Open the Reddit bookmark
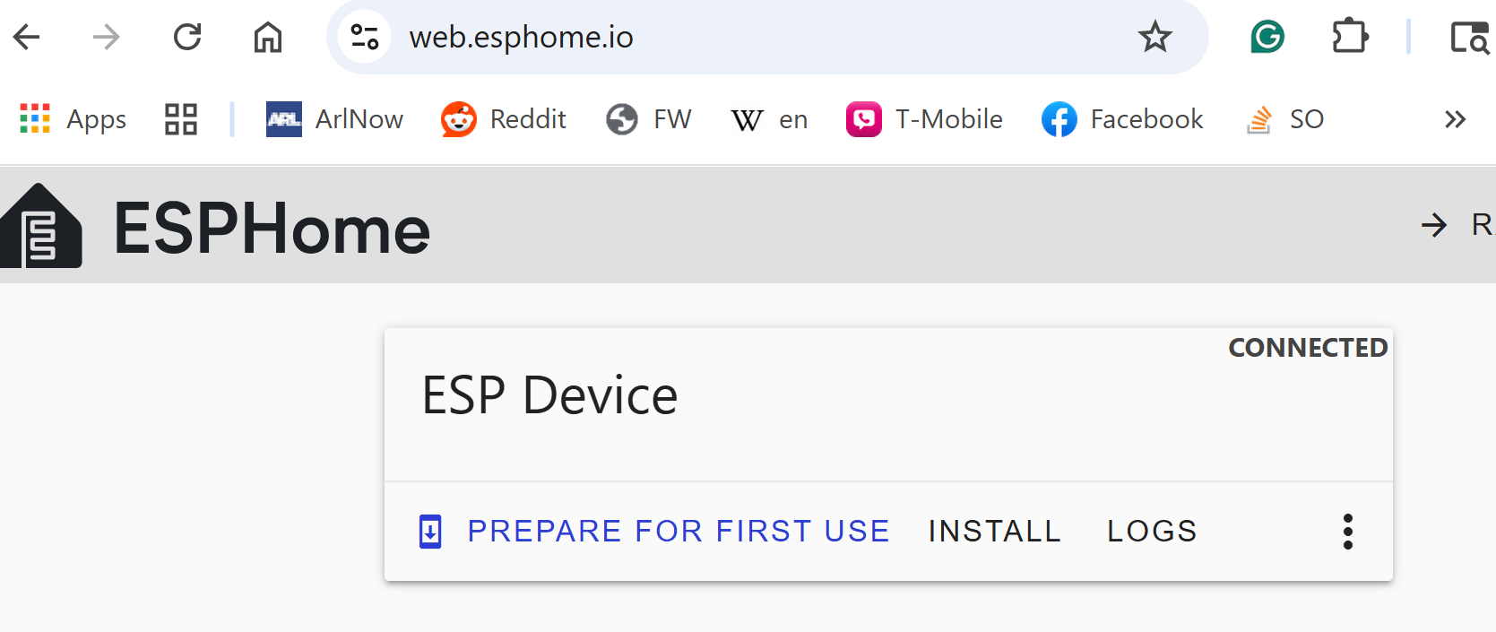 (504, 119)
